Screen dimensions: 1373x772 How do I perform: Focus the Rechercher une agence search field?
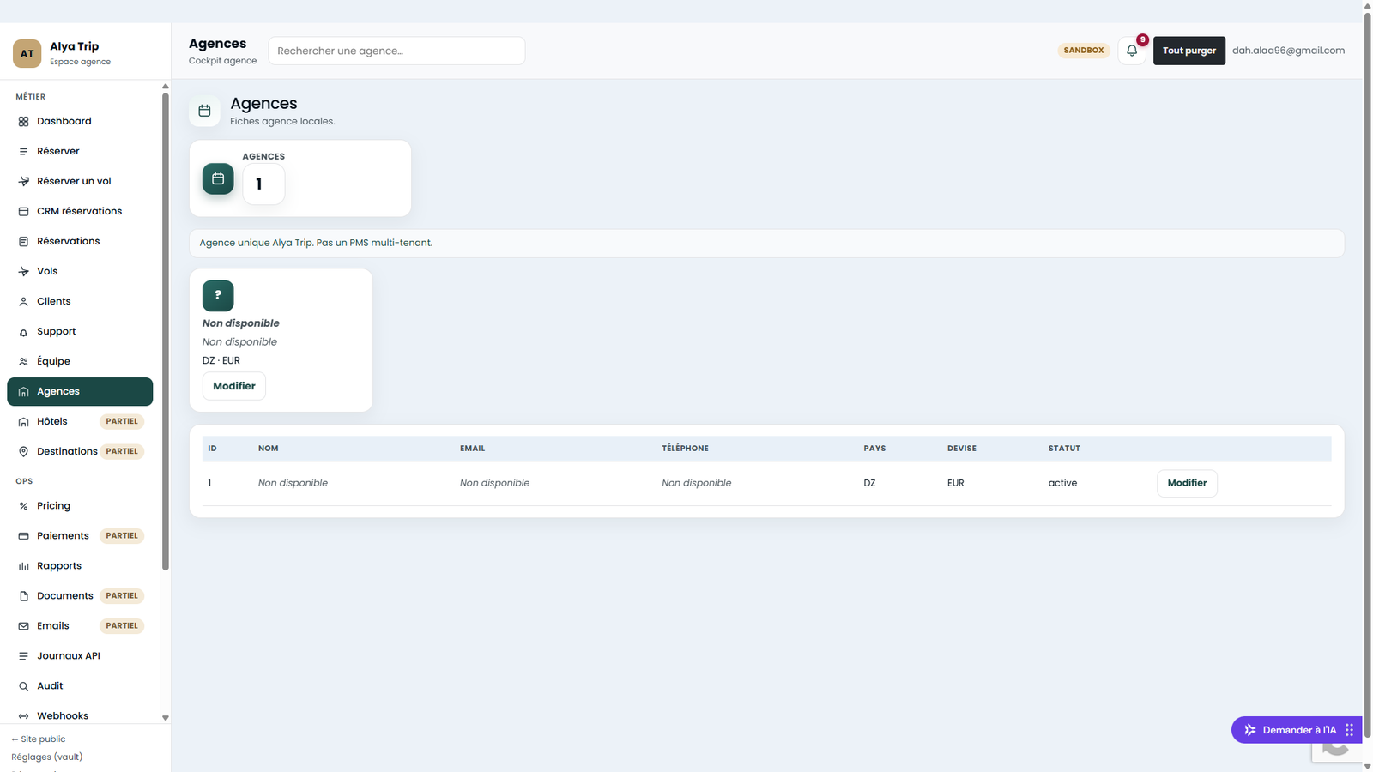click(396, 51)
